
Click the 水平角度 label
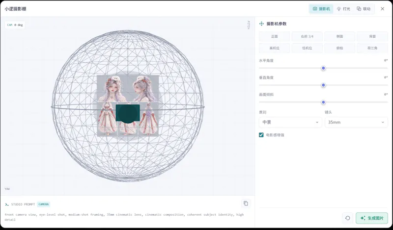click(x=266, y=61)
